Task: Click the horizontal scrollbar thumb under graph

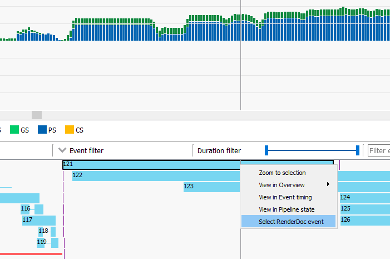Action: tap(37, 115)
